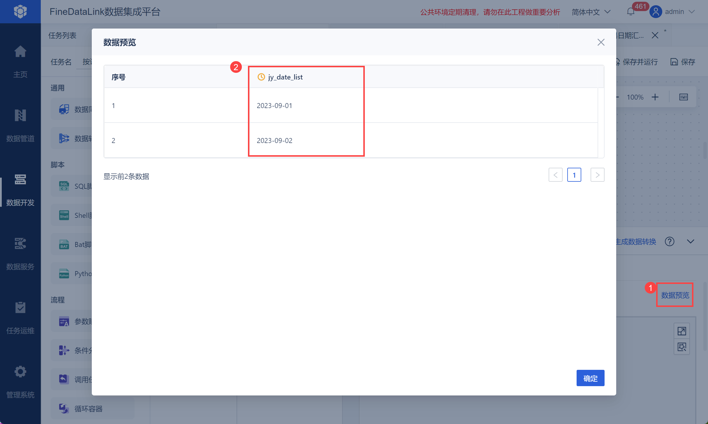Go to next page of preview
Screen dimensions: 708x424
pyautogui.click(x=597, y=175)
